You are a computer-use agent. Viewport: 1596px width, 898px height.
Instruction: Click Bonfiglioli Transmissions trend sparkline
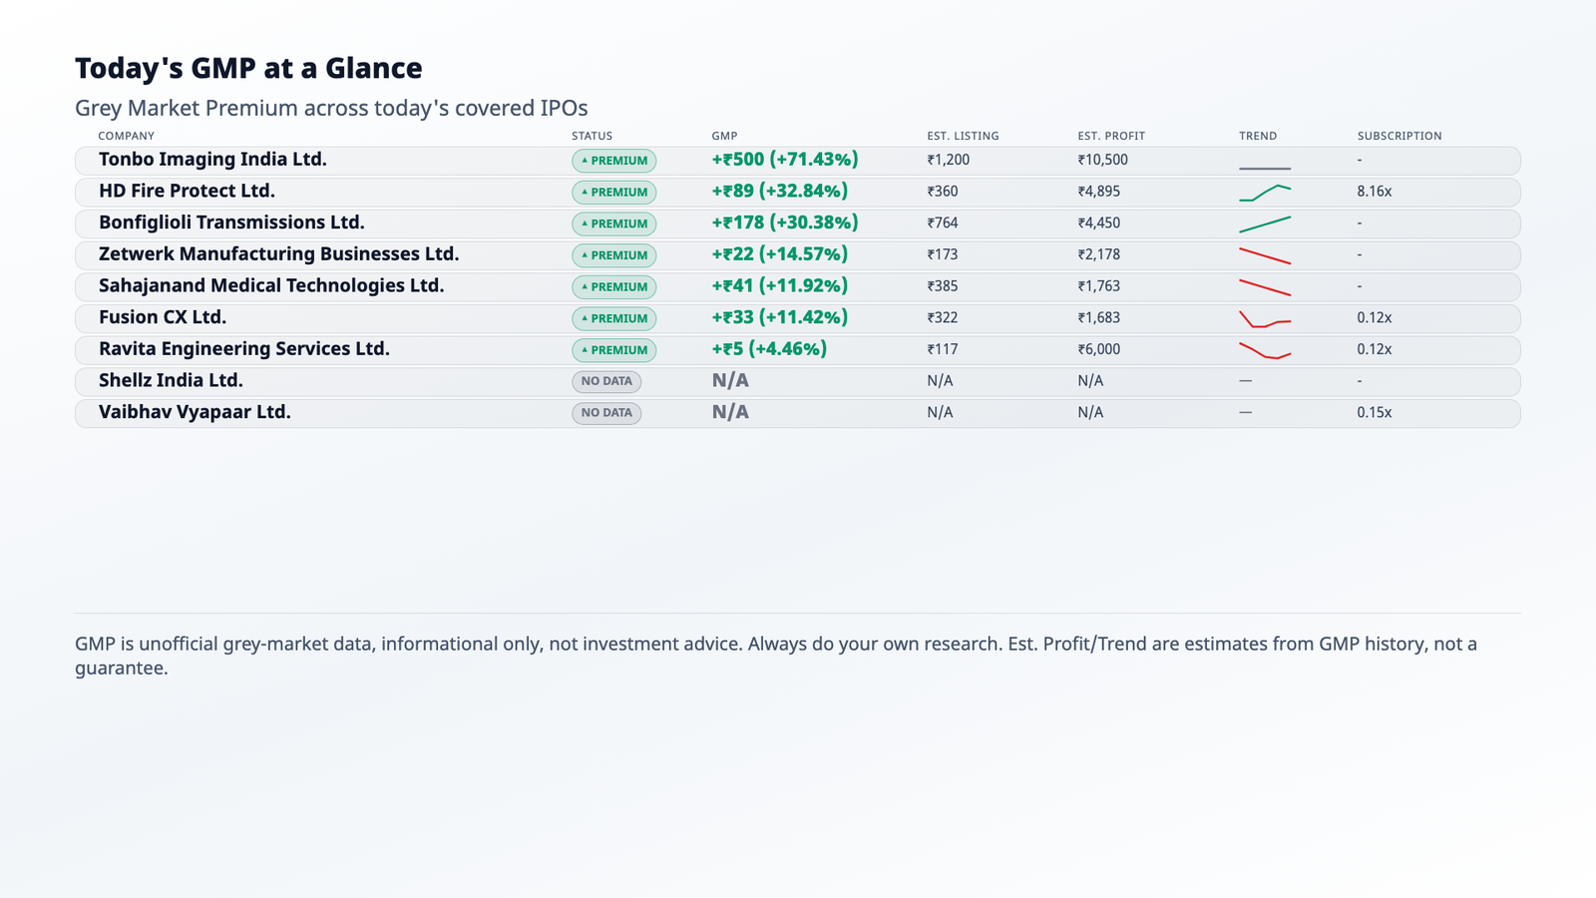point(1265,224)
